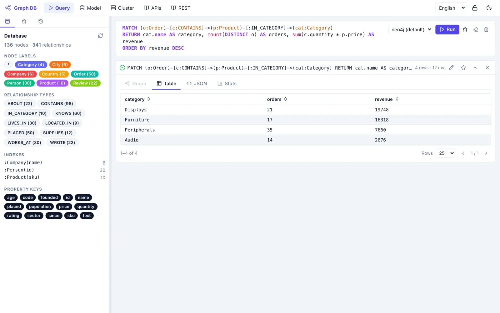
Task: Save query to favorites in editor
Action: 465,29
